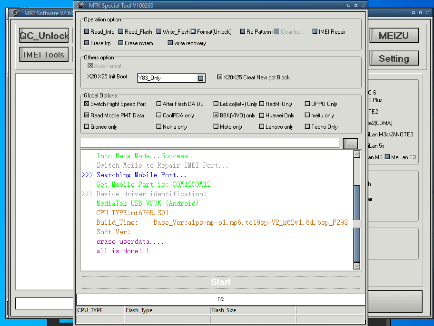Image resolution: width=434 pixels, height=326 pixels.
Task: Click the file path input field
Action: 209,143
